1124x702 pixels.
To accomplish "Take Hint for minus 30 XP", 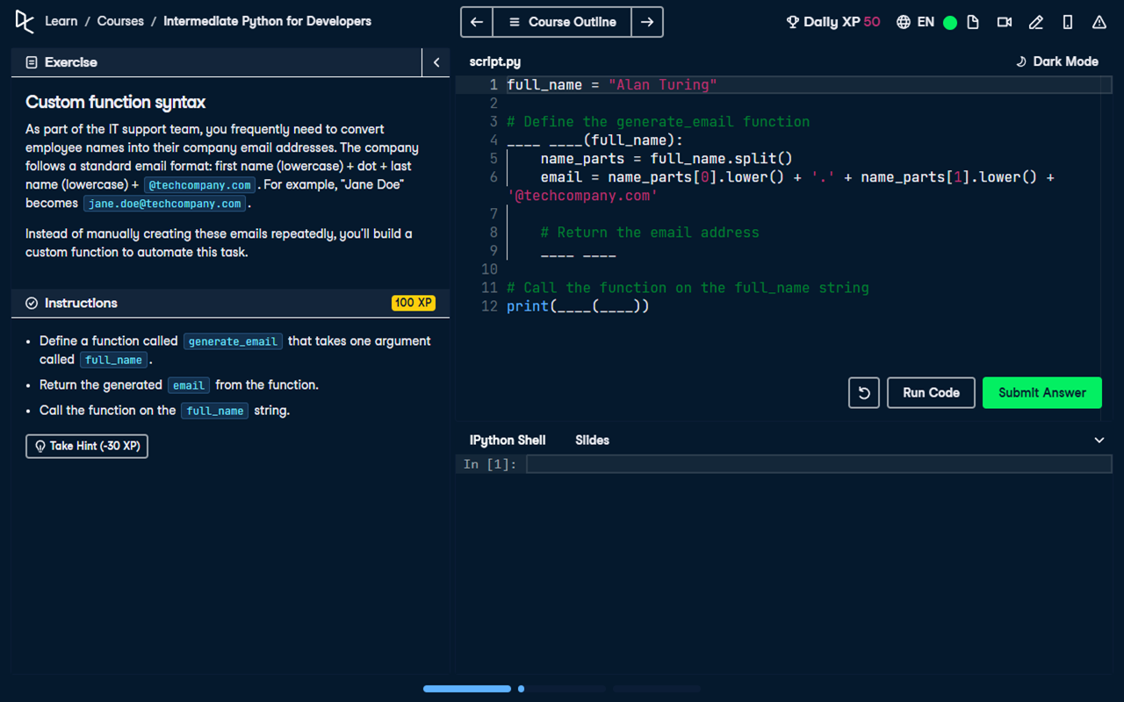I will [x=87, y=446].
